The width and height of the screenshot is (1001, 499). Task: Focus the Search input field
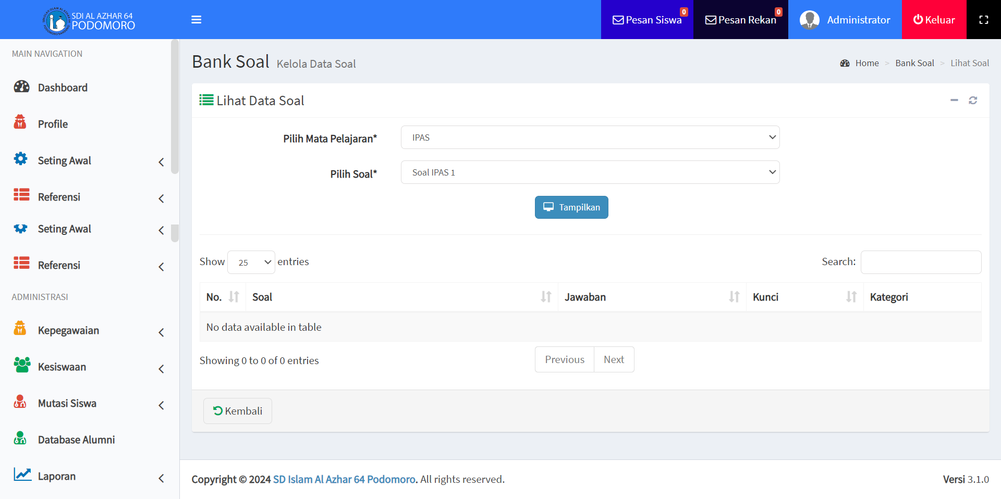tap(921, 262)
